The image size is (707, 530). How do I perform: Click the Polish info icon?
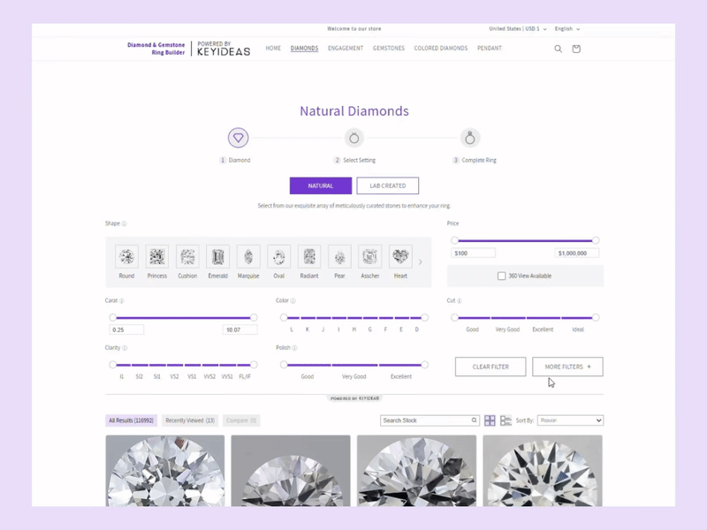pos(294,348)
